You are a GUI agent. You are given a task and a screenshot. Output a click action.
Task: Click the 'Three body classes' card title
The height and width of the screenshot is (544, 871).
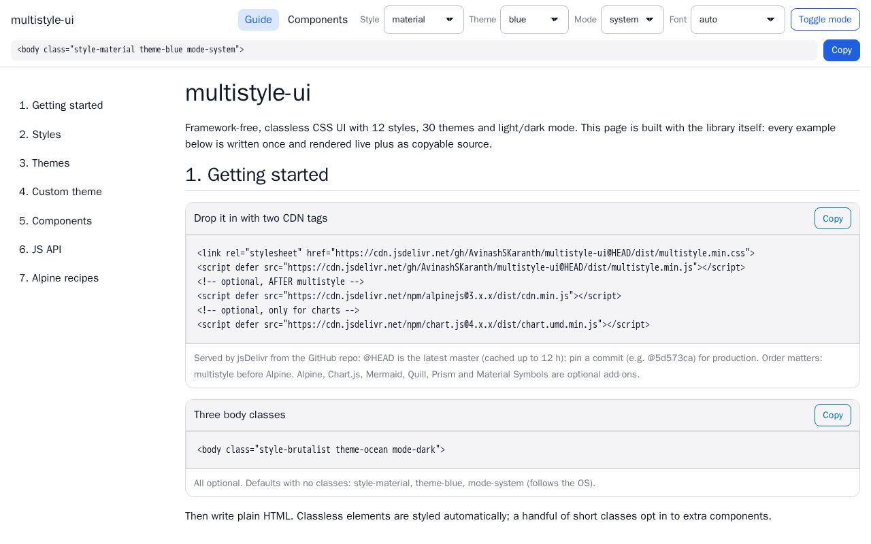tap(240, 415)
